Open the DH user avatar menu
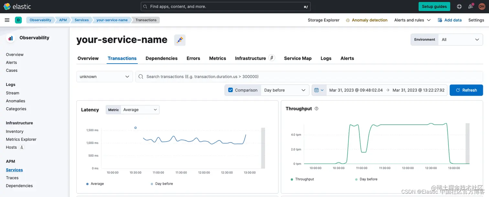The image size is (489, 197). (x=482, y=6)
